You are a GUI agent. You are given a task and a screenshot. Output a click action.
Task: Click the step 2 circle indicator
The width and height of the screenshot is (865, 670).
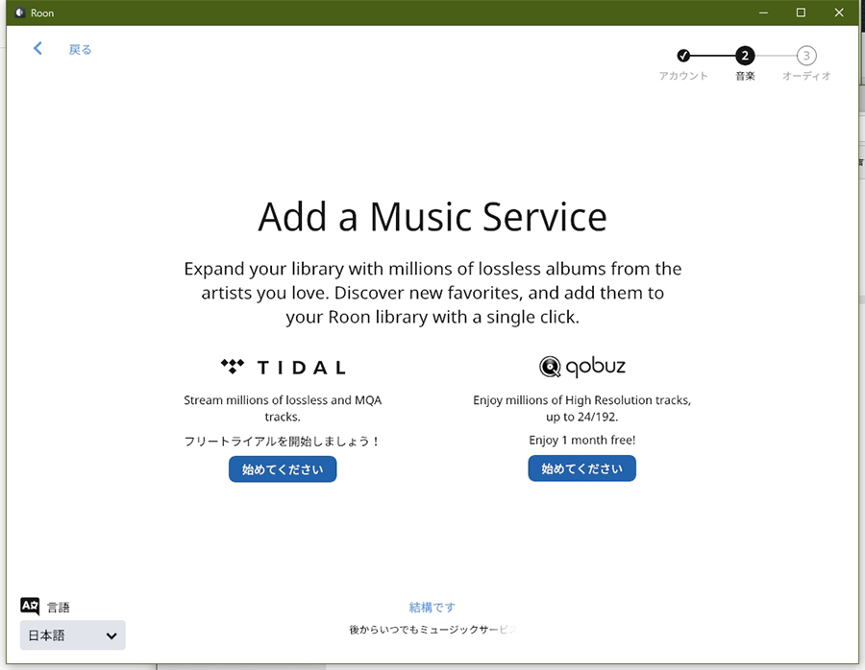(x=745, y=56)
